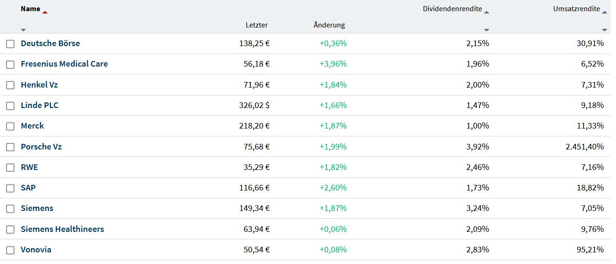Go to the Henkel Vz details
This screenshot has height=264, width=616.
point(39,85)
